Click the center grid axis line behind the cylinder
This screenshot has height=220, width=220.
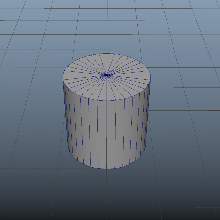(x=107, y=25)
